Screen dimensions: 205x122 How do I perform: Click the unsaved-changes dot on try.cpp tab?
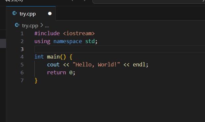pyautogui.click(x=50, y=13)
